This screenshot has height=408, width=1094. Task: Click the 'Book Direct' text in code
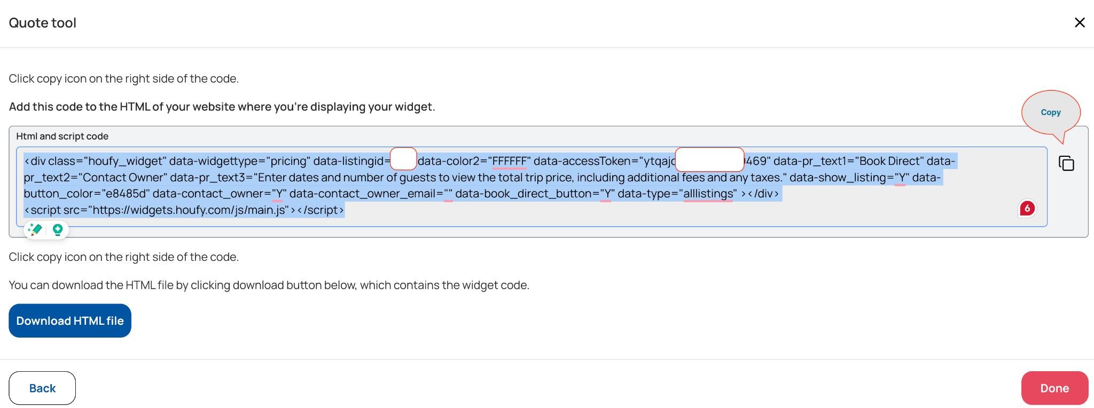pos(889,161)
